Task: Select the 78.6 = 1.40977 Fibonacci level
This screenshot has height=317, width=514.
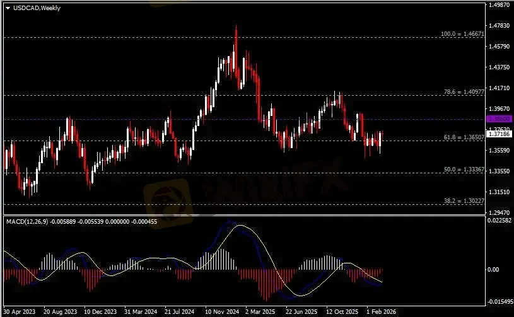Action: (461, 92)
